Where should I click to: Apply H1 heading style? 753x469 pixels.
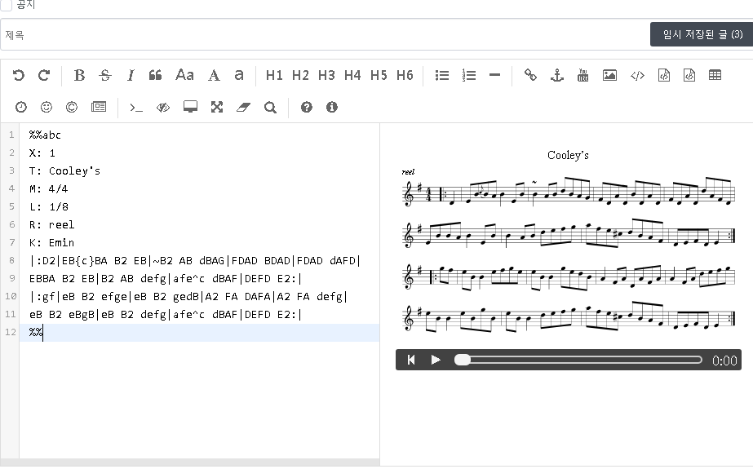pos(274,75)
